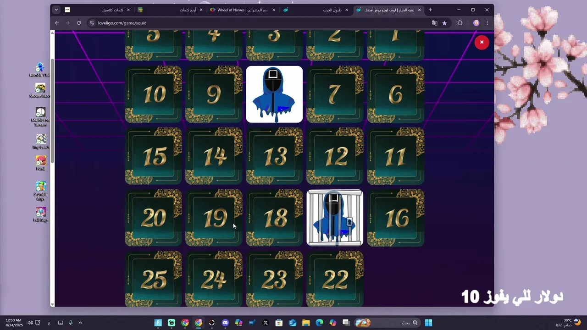Open Marble on Stream desktop shortcut

tap(40, 117)
